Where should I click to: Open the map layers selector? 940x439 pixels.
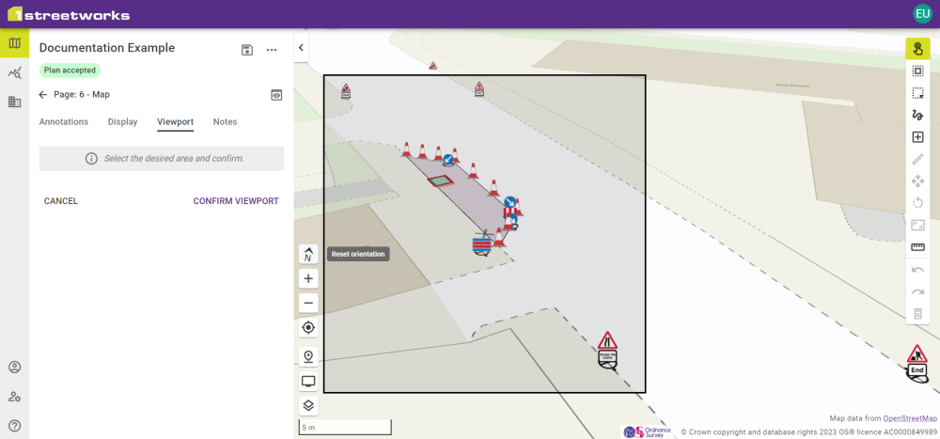click(308, 405)
